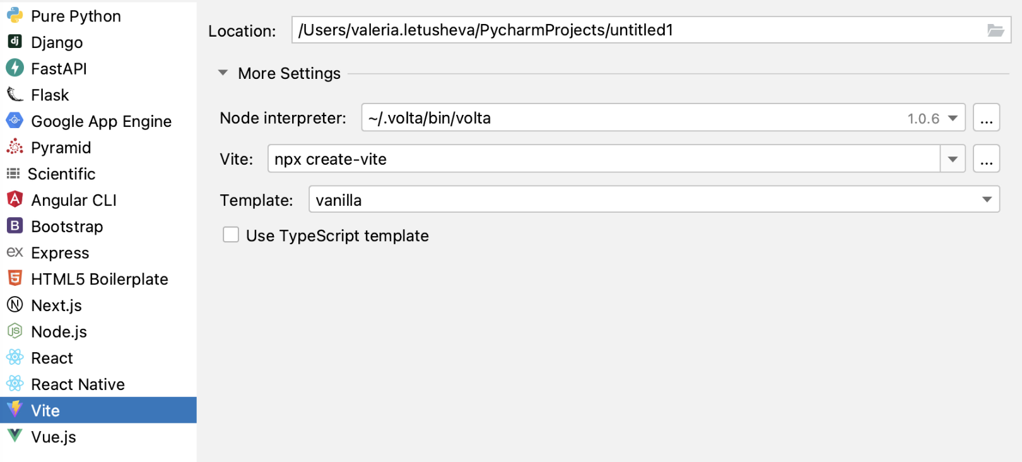Click the Vite lightning icon
Viewport: 1022px width, 462px height.
click(15, 409)
